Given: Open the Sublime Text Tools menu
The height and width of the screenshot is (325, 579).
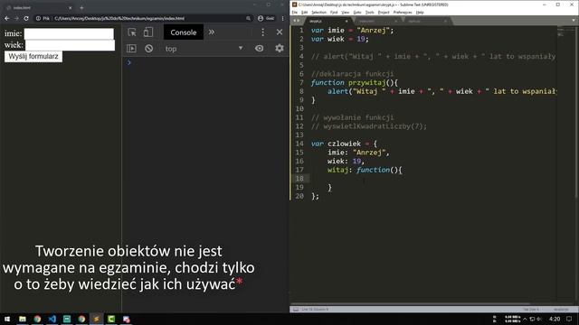Looking at the screenshot, I should pos(370,12).
